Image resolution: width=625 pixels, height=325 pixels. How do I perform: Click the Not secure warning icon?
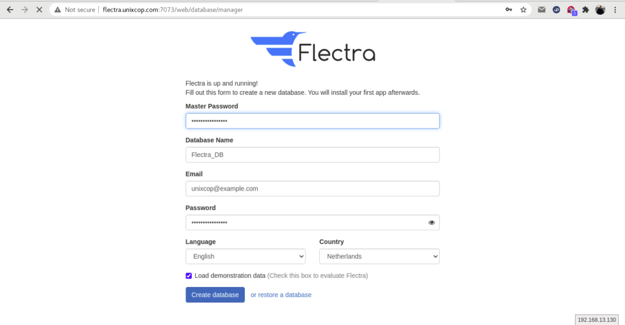(x=58, y=10)
